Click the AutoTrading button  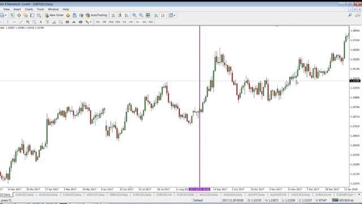click(x=97, y=15)
